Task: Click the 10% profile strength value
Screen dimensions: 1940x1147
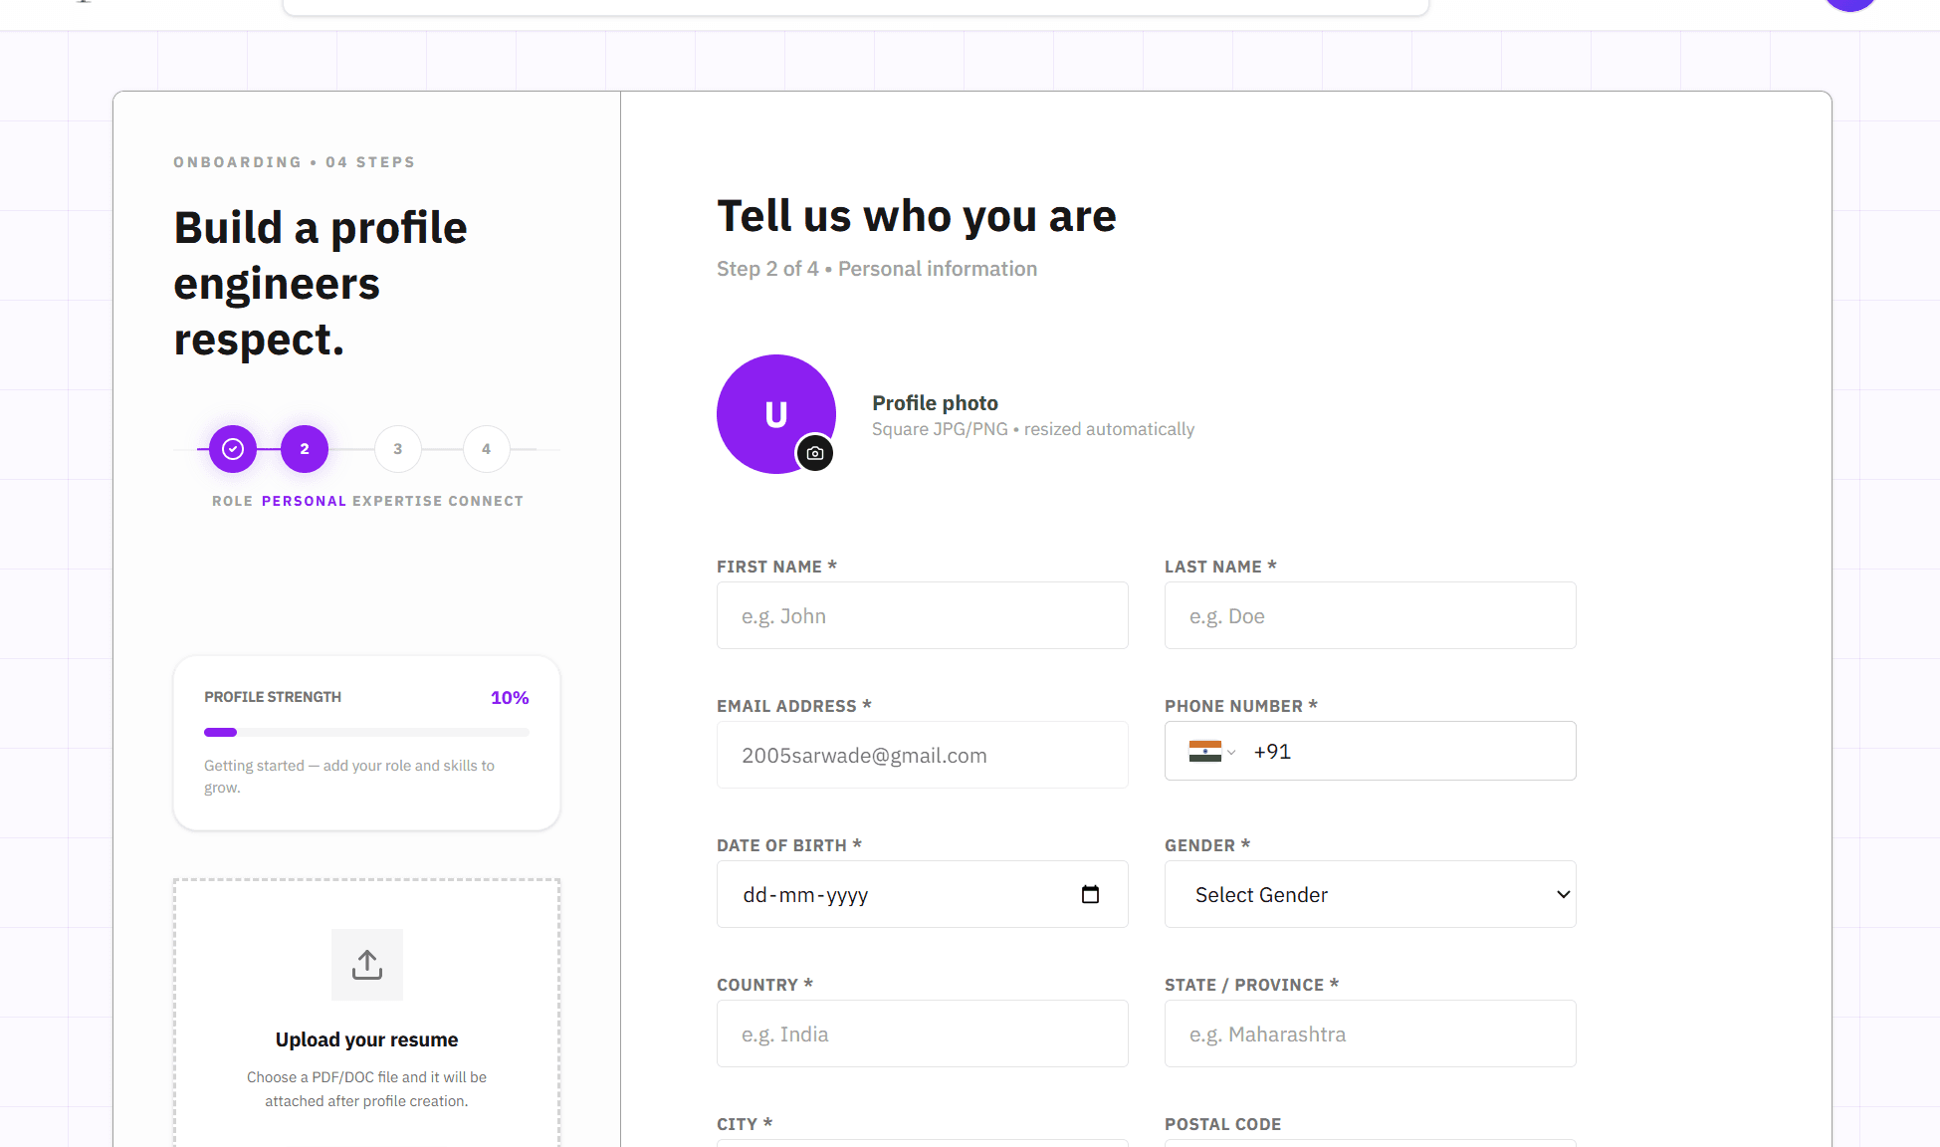Action: 510,698
